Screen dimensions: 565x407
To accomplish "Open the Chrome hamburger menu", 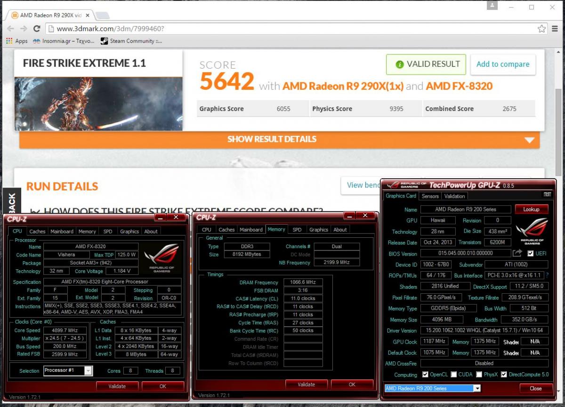I will pyautogui.click(x=555, y=29).
